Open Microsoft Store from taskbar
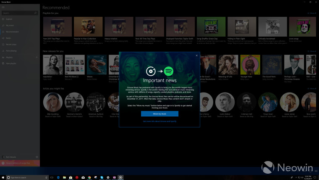Viewport: 319px width, 180px height. point(71,177)
